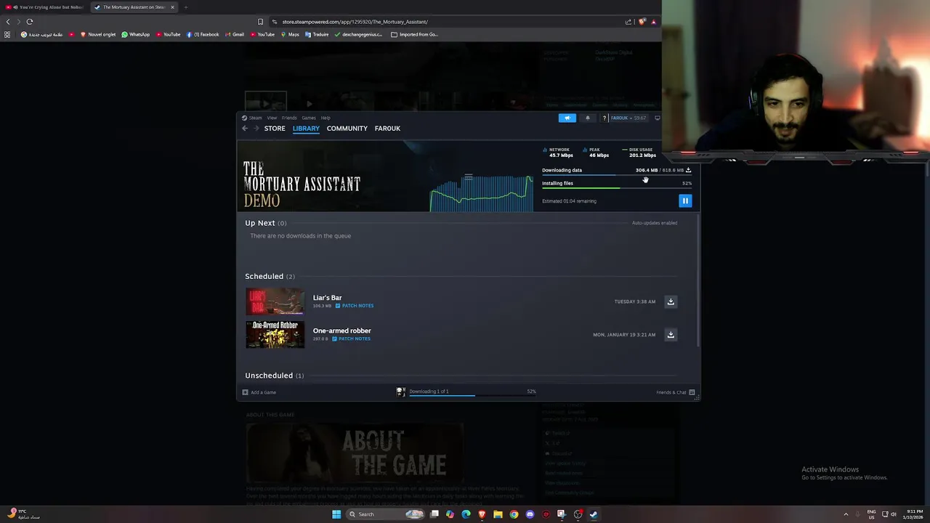The image size is (930, 523).
Task: Open the Games menu in Steam
Action: (x=309, y=118)
